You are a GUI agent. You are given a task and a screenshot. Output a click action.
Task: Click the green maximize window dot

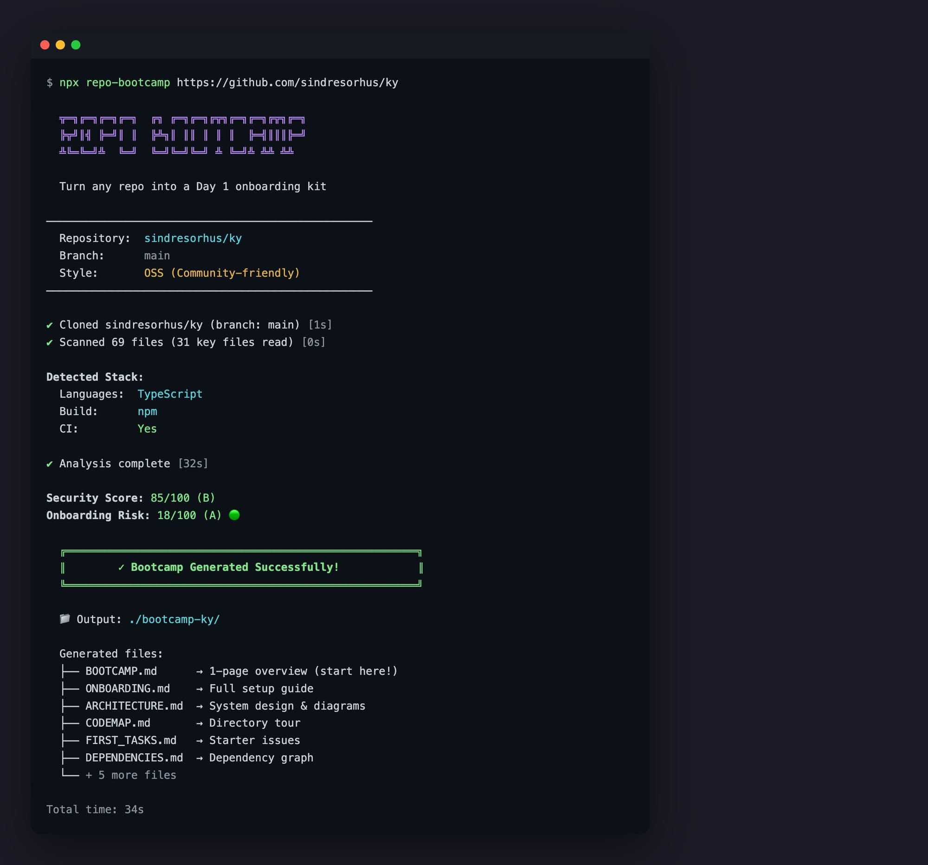76,45
